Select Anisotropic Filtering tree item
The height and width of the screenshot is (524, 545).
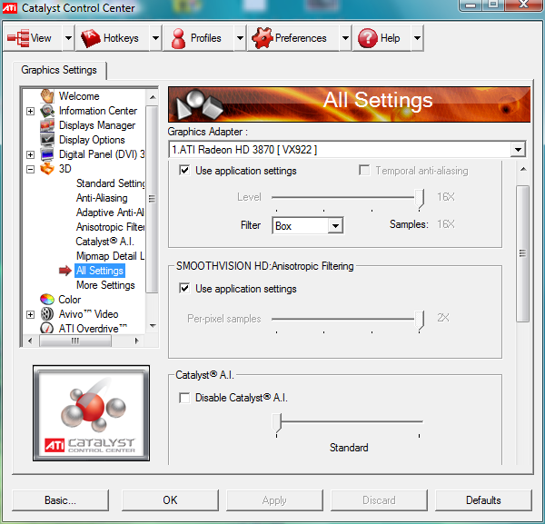point(110,227)
